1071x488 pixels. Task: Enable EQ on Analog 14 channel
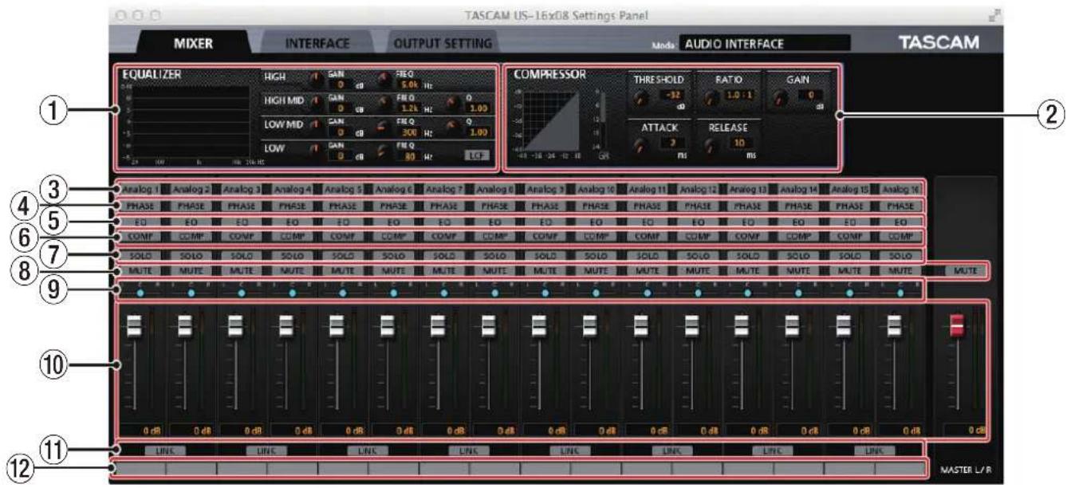(x=799, y=222)
